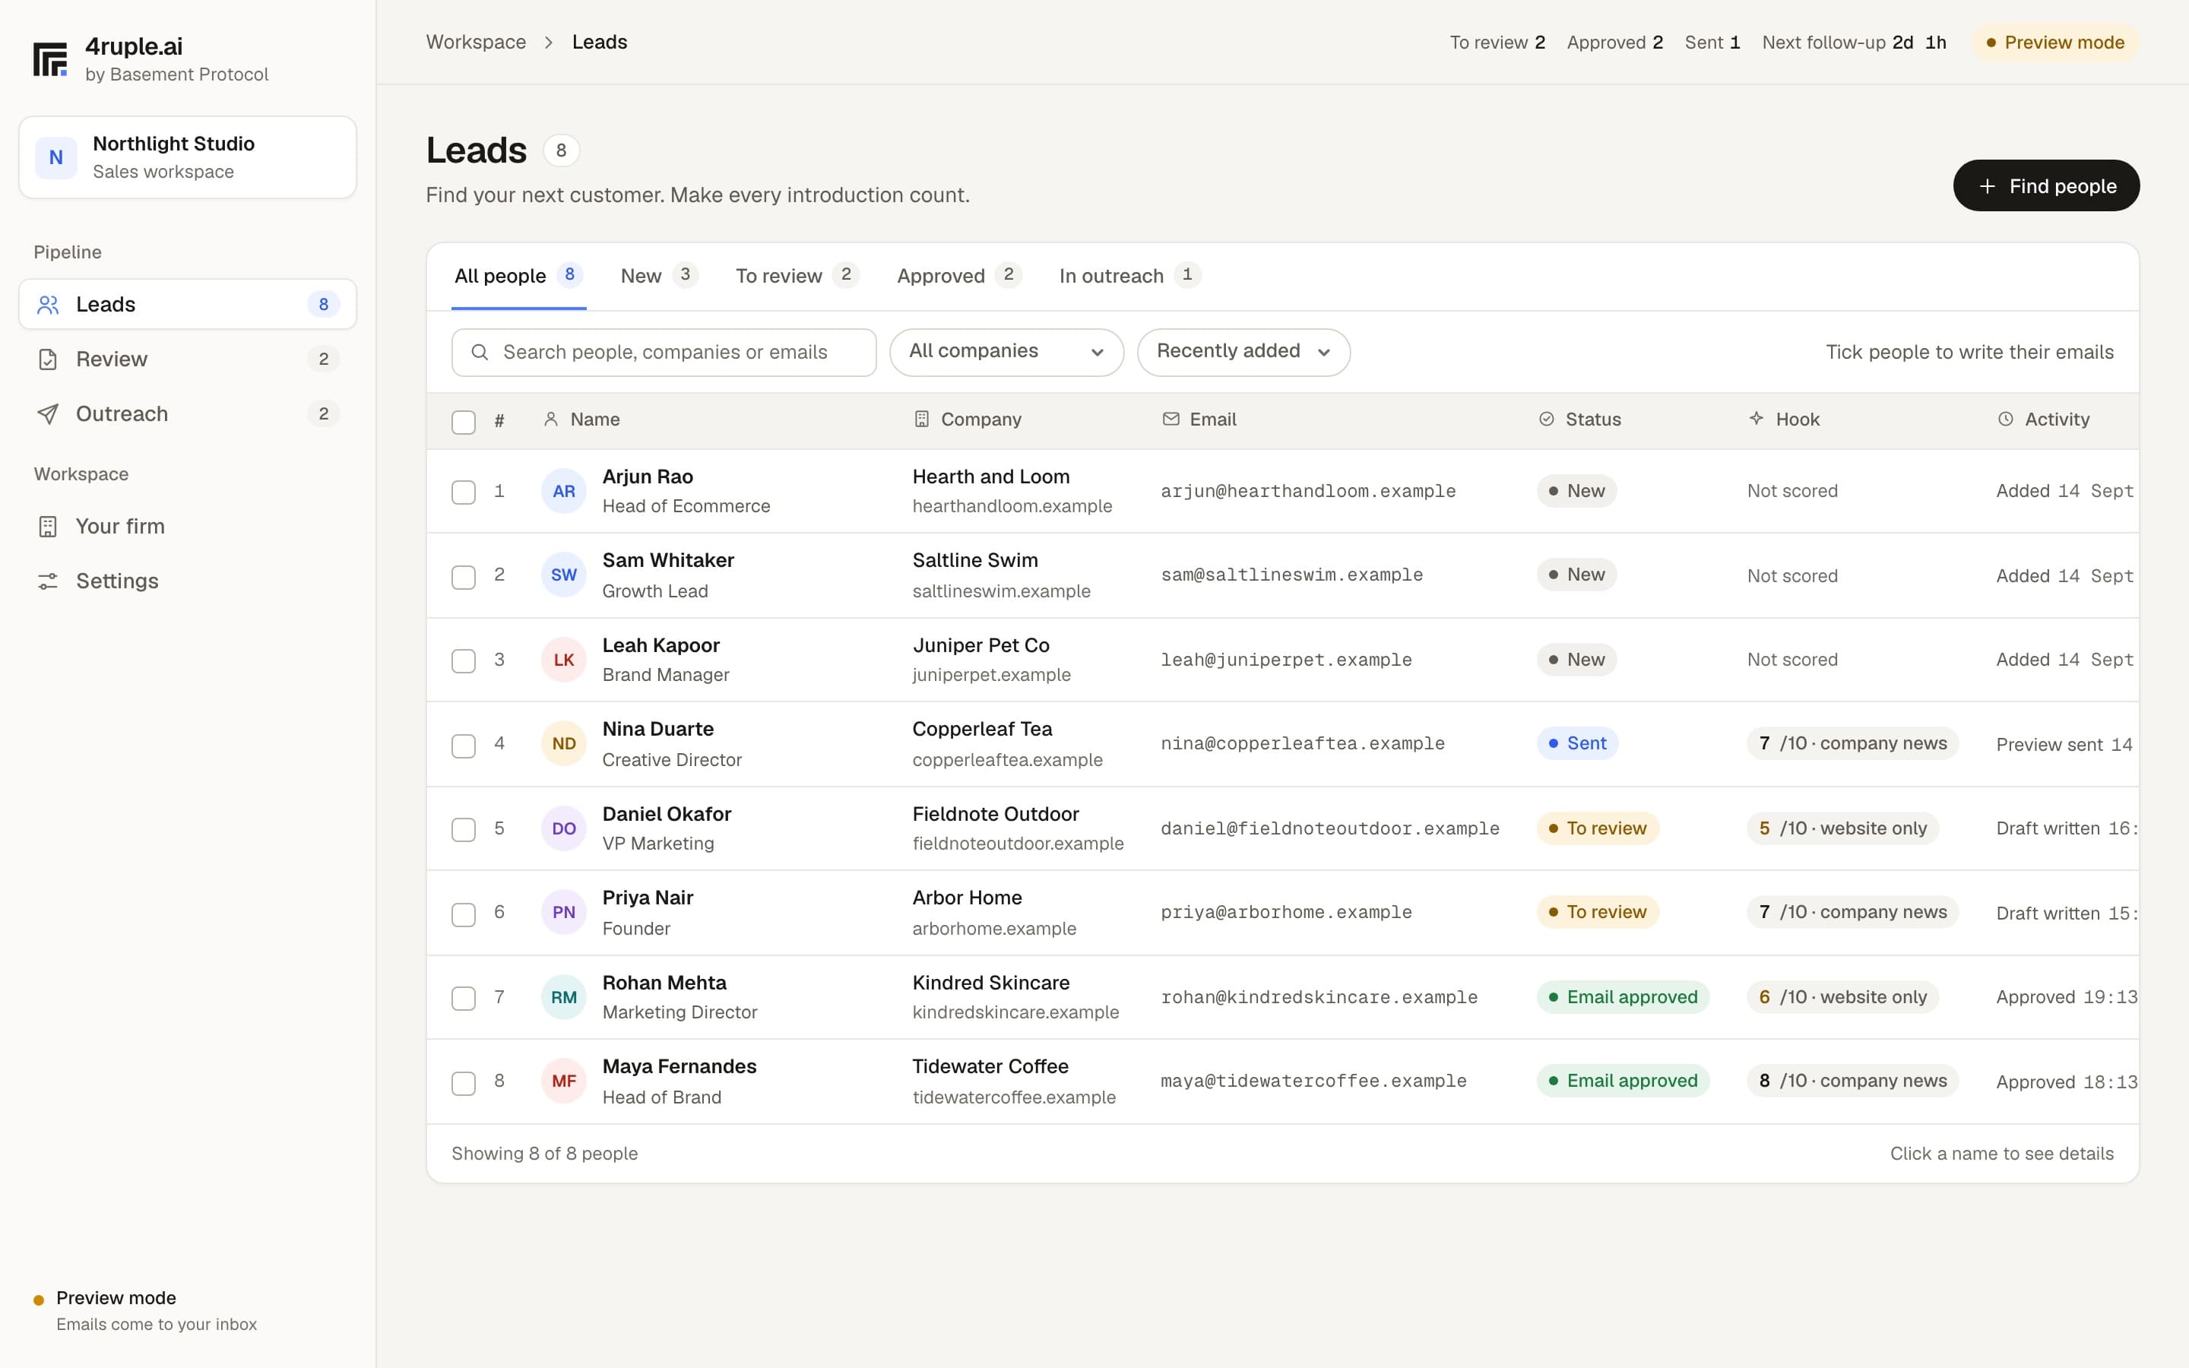The height and width of the screenshot is (1368, 2189).
Task: Click the Preview mode note at sidebar bottom
Action: click(144, 1311)
